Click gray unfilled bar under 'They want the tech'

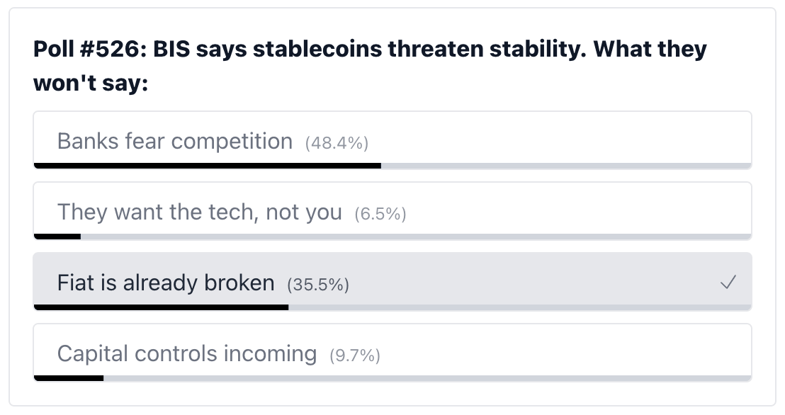coord(415,237)
